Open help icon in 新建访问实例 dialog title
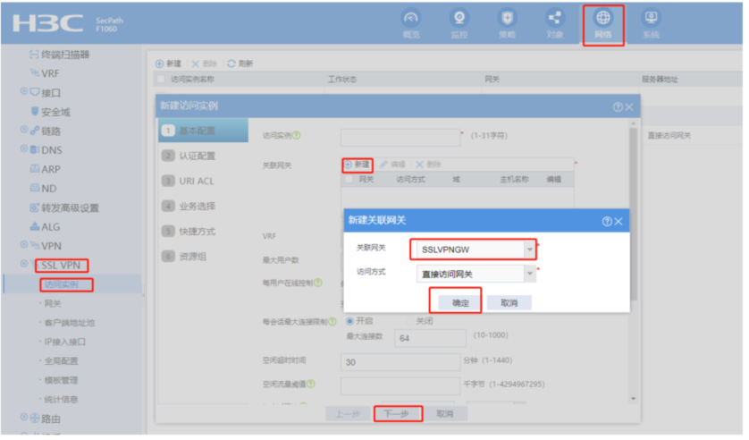749x440 pixels. tap(618, 107)
